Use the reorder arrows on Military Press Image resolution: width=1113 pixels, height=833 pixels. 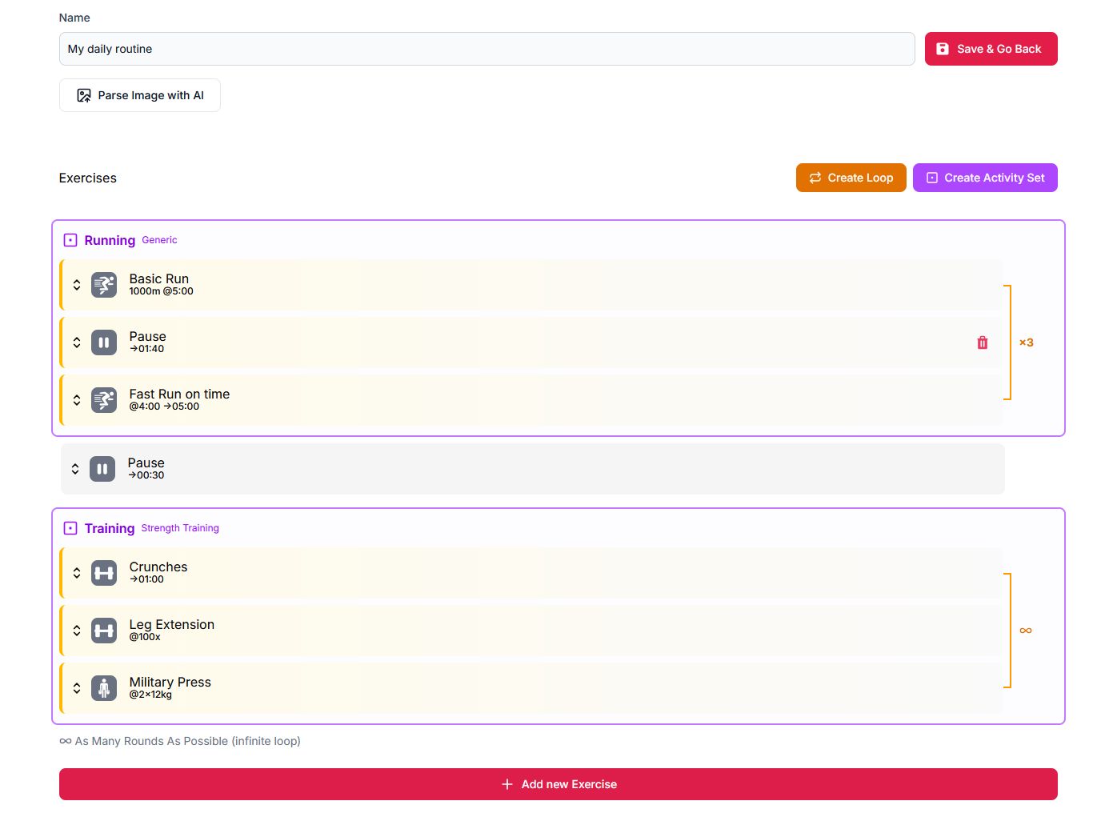point(77,688)
